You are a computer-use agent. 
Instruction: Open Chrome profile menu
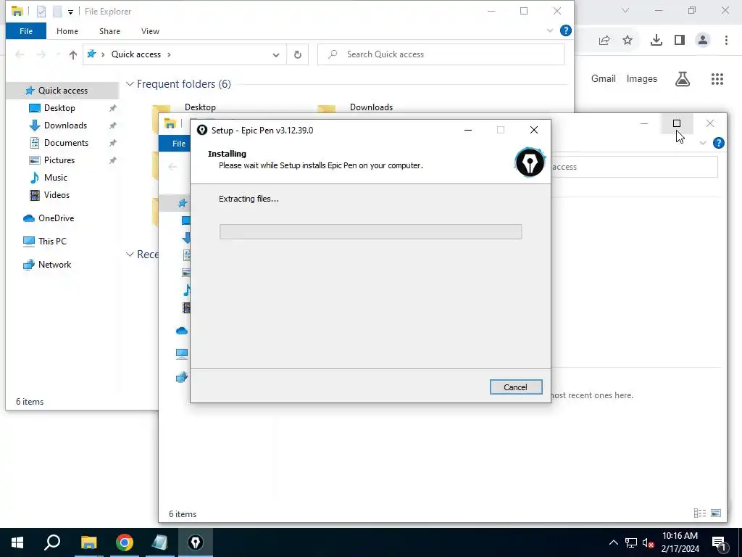pyautogui.click(x=703, y=41)
